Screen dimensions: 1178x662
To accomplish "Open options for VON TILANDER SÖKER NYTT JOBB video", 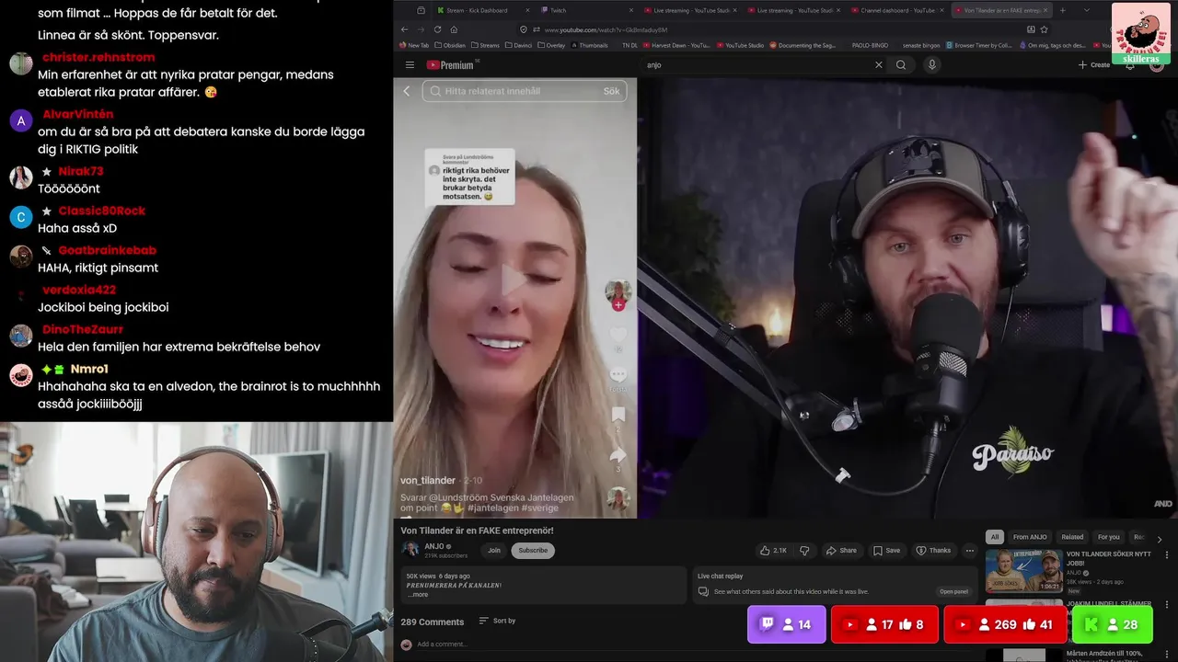I will (x=1167, y=555).
